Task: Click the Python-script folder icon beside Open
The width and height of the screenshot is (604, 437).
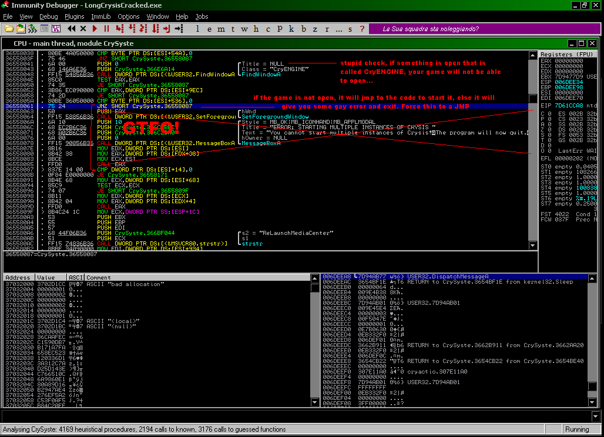Action: click(x=21, y=29)
